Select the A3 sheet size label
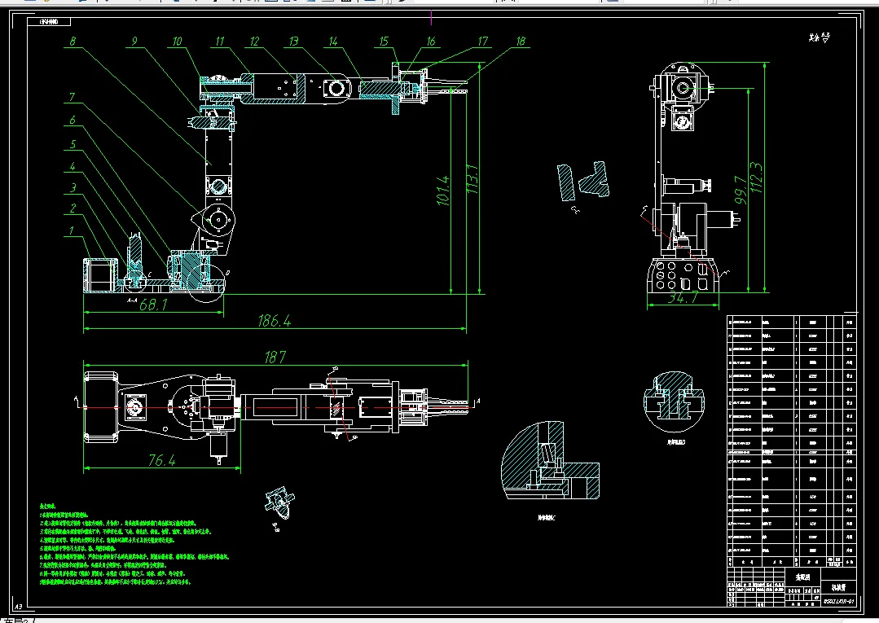Image resolution: width=879 pixels, height=623 pixels. (18, 606)
